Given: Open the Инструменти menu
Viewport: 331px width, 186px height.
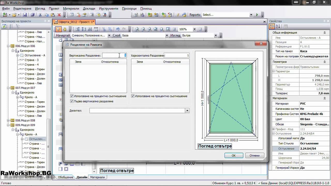Looking at the screenshot, I should 108,9.
